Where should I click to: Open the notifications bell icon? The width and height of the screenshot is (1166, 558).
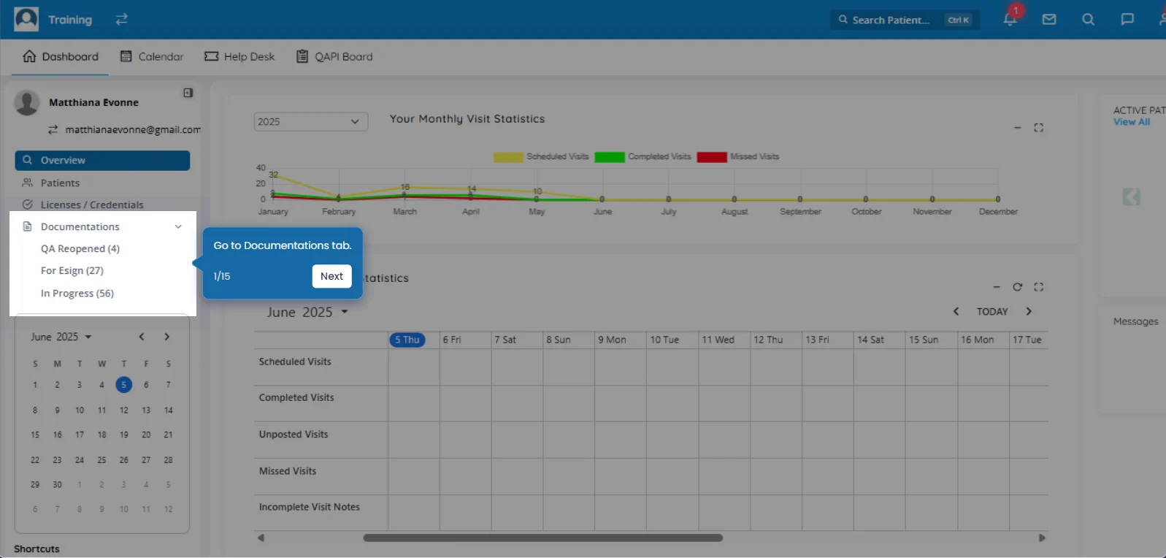click(1010, 20)
